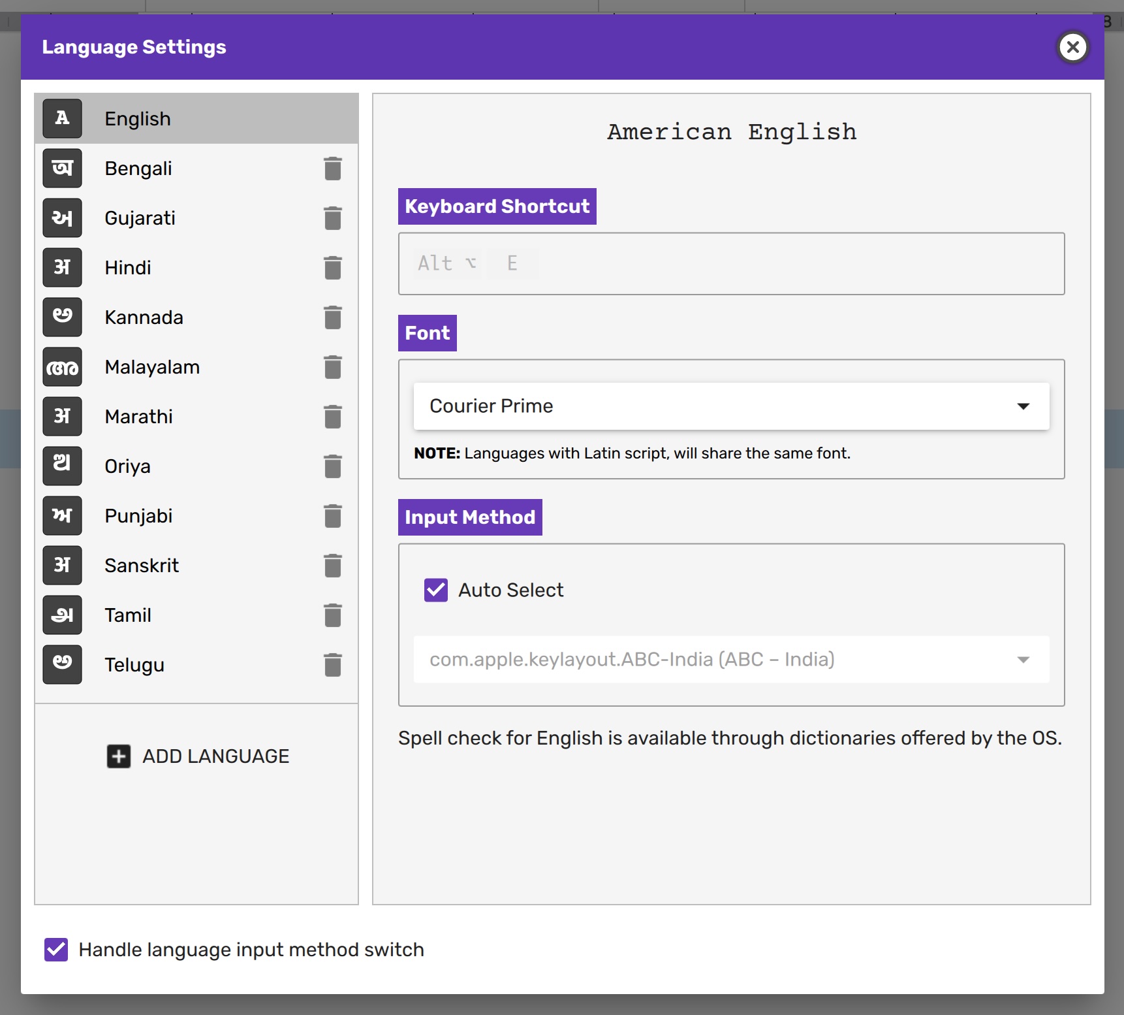
Task: Click the Kannada script icon
Action: pyautogui.click(x=63, y=317)
